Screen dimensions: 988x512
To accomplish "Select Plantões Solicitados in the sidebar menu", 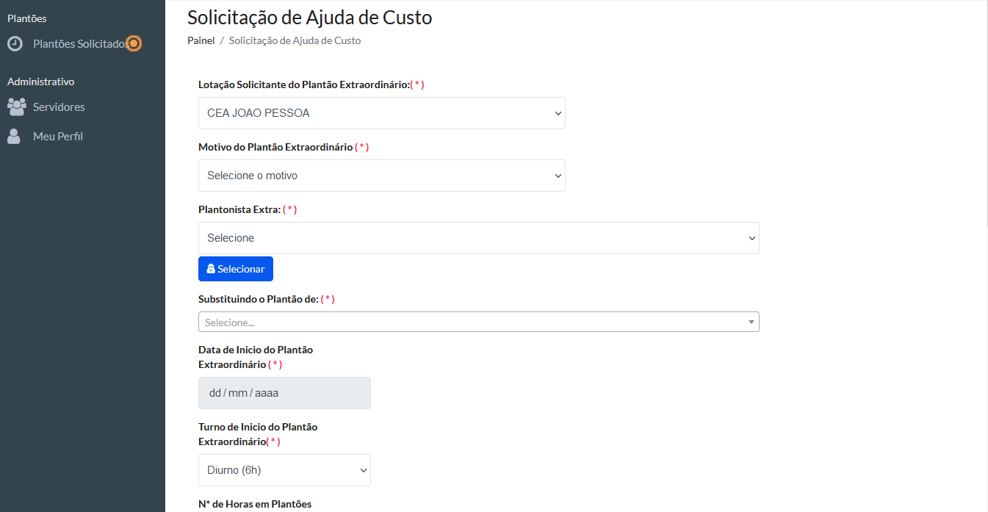I will click(x=81, y=44).
